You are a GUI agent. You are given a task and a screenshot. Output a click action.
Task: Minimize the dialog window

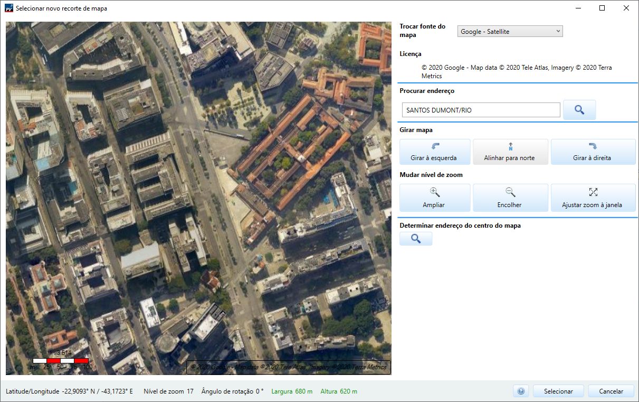tap(578, 8)
